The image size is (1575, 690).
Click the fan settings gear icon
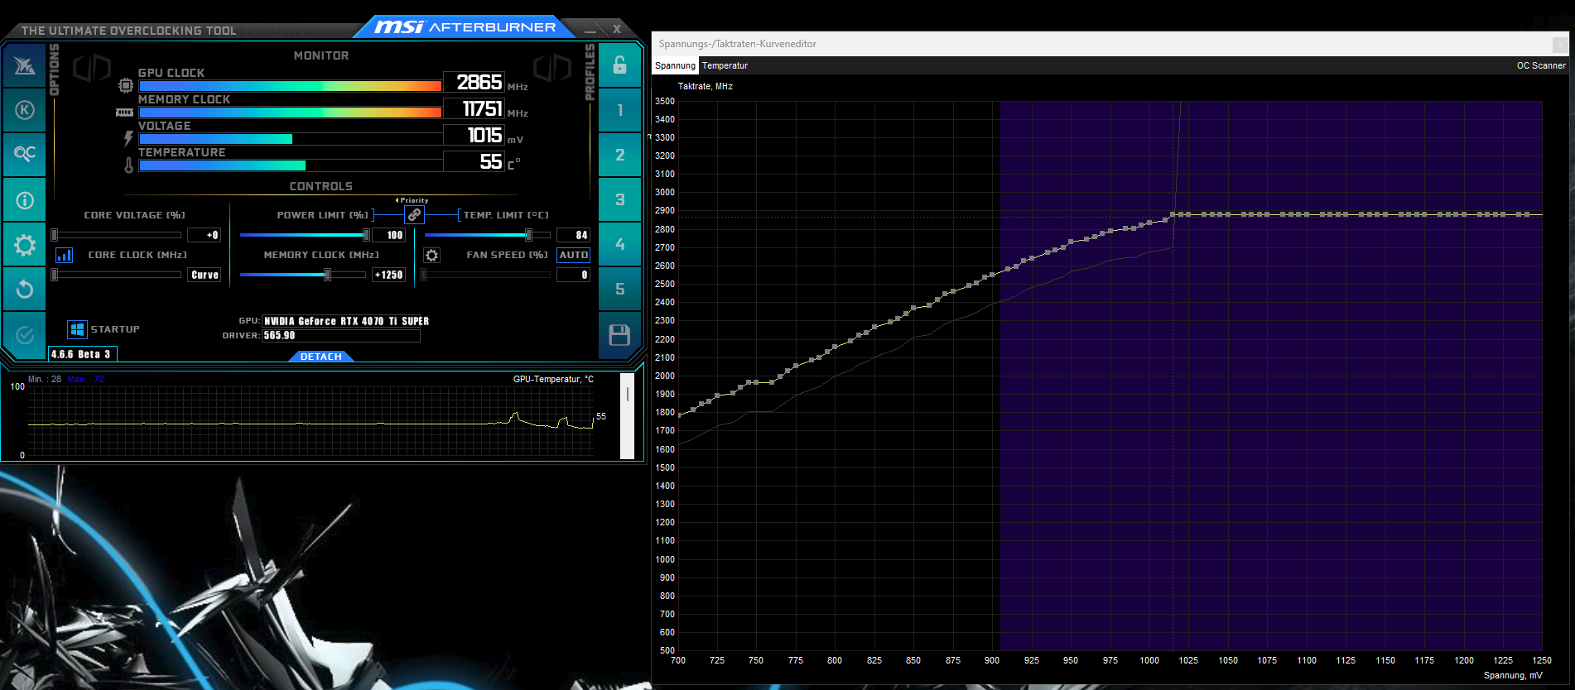pyautogui.click(x=431, y=256)
